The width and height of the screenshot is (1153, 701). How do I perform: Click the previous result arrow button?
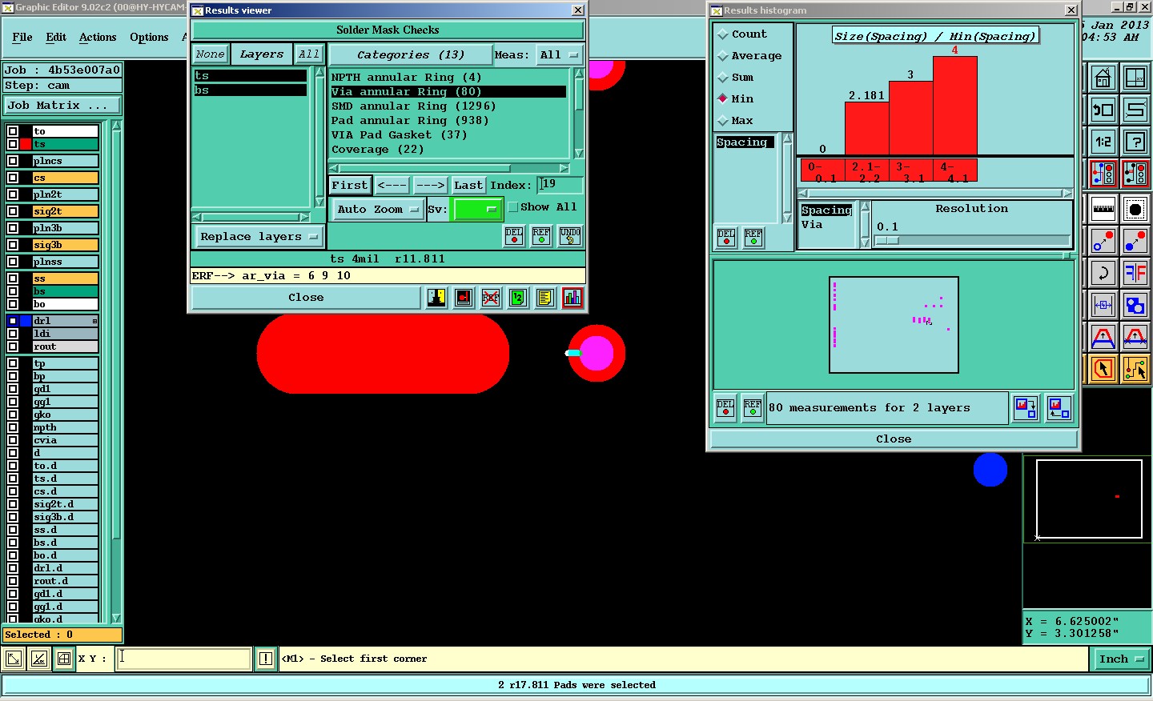tap(392, 186)
